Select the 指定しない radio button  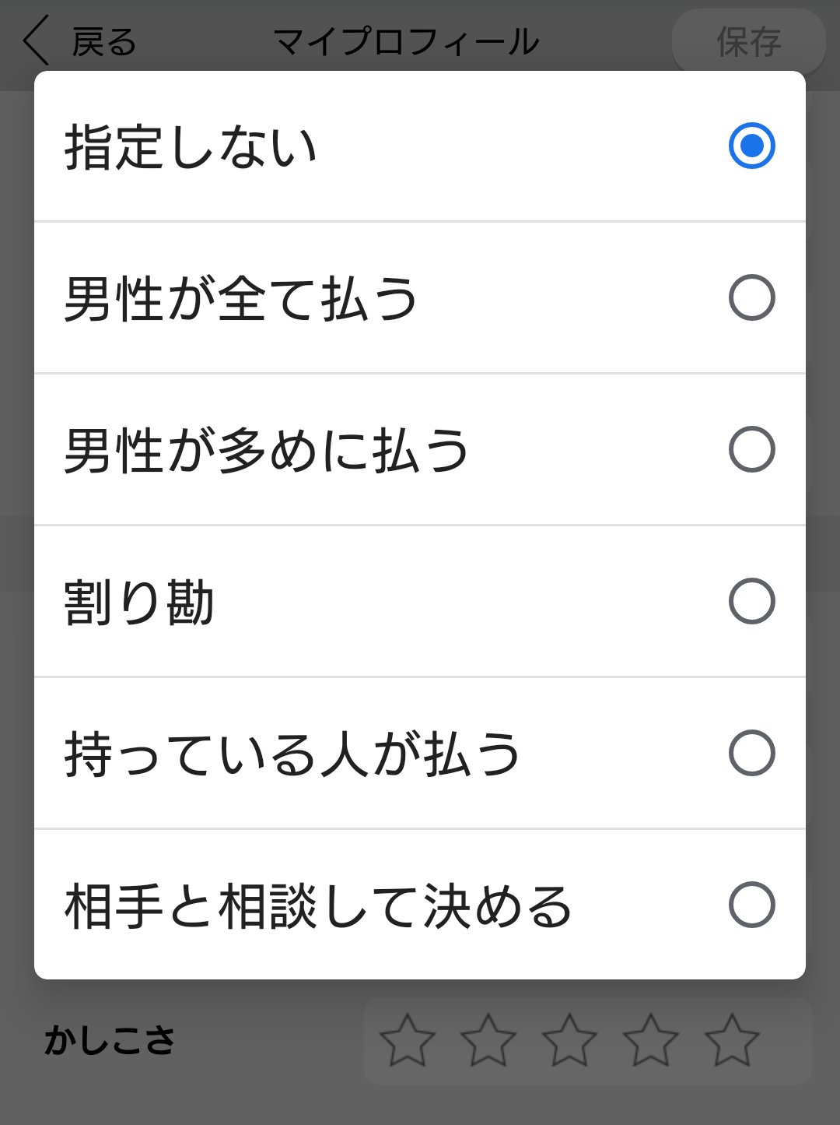click(x=751, y=146)
